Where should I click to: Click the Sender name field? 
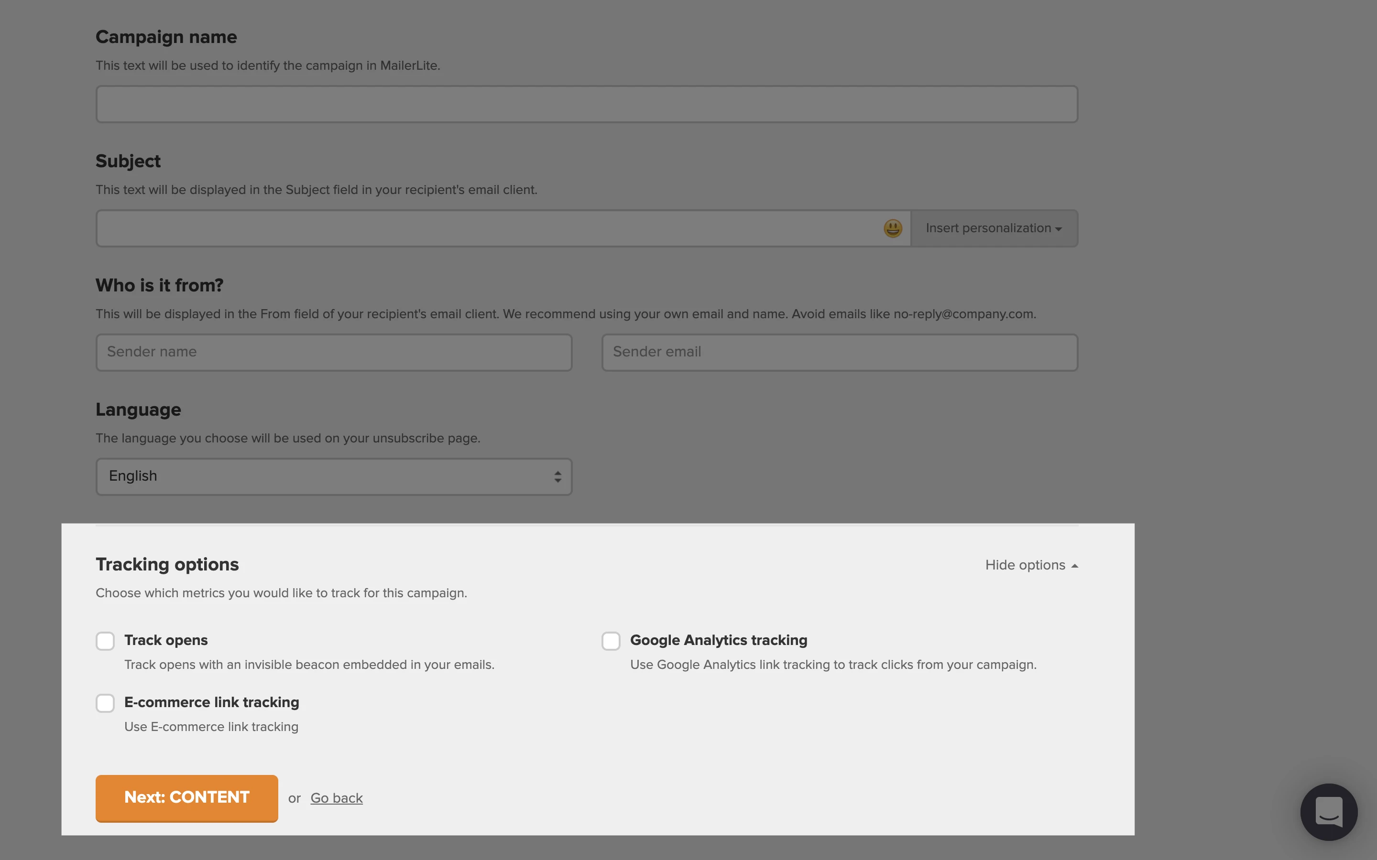point(333,353)
